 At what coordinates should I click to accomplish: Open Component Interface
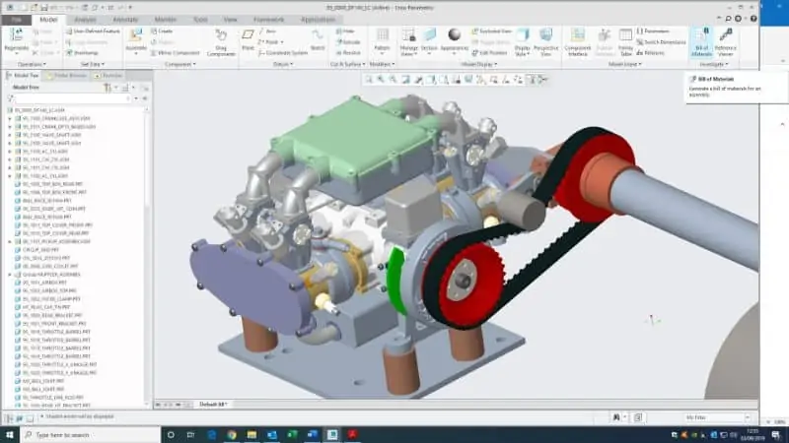[578, 41]
